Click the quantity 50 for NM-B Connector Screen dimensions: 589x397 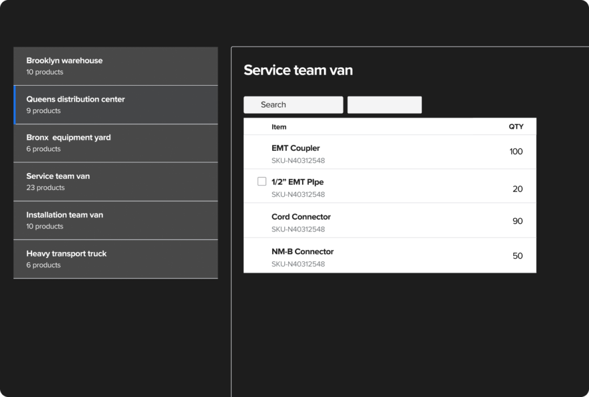(517, 255)
